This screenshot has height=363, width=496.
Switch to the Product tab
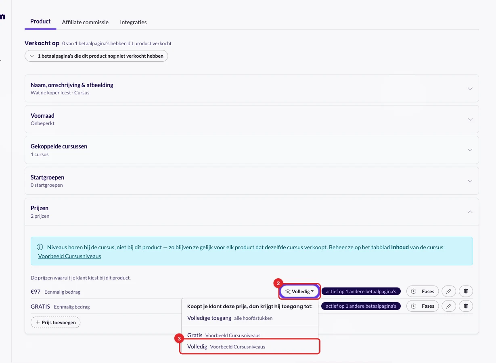coord(40,21)
